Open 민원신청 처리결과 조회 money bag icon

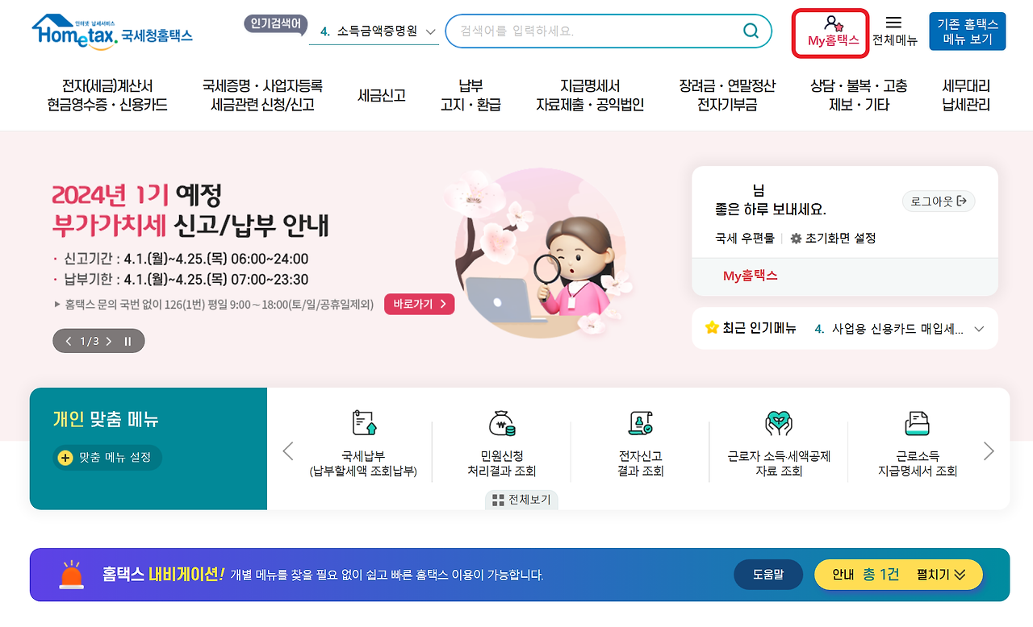pos(502,423)
